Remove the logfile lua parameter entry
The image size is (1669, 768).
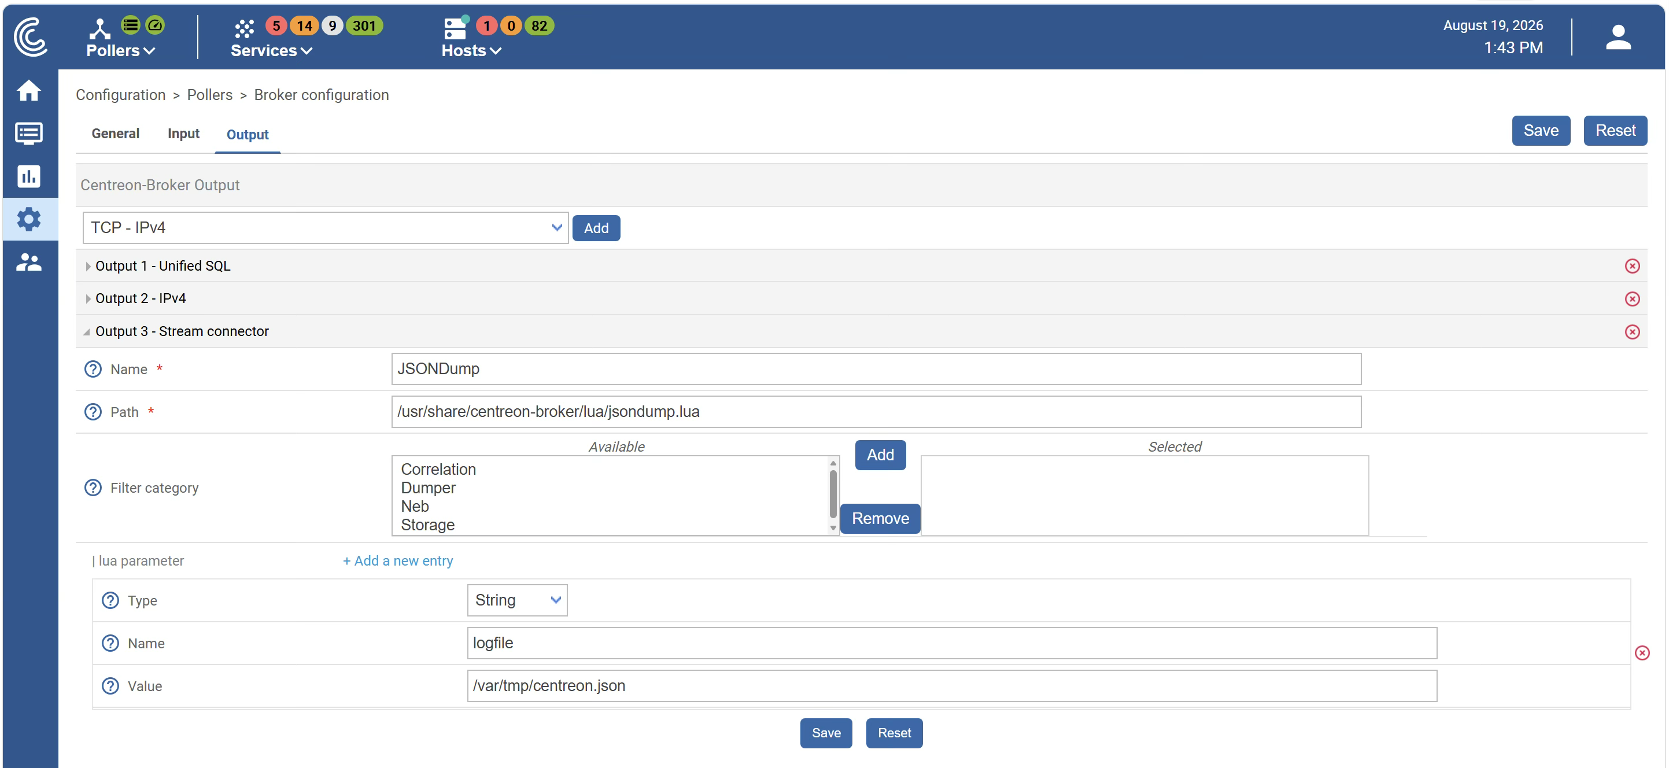click(1642, 653)
